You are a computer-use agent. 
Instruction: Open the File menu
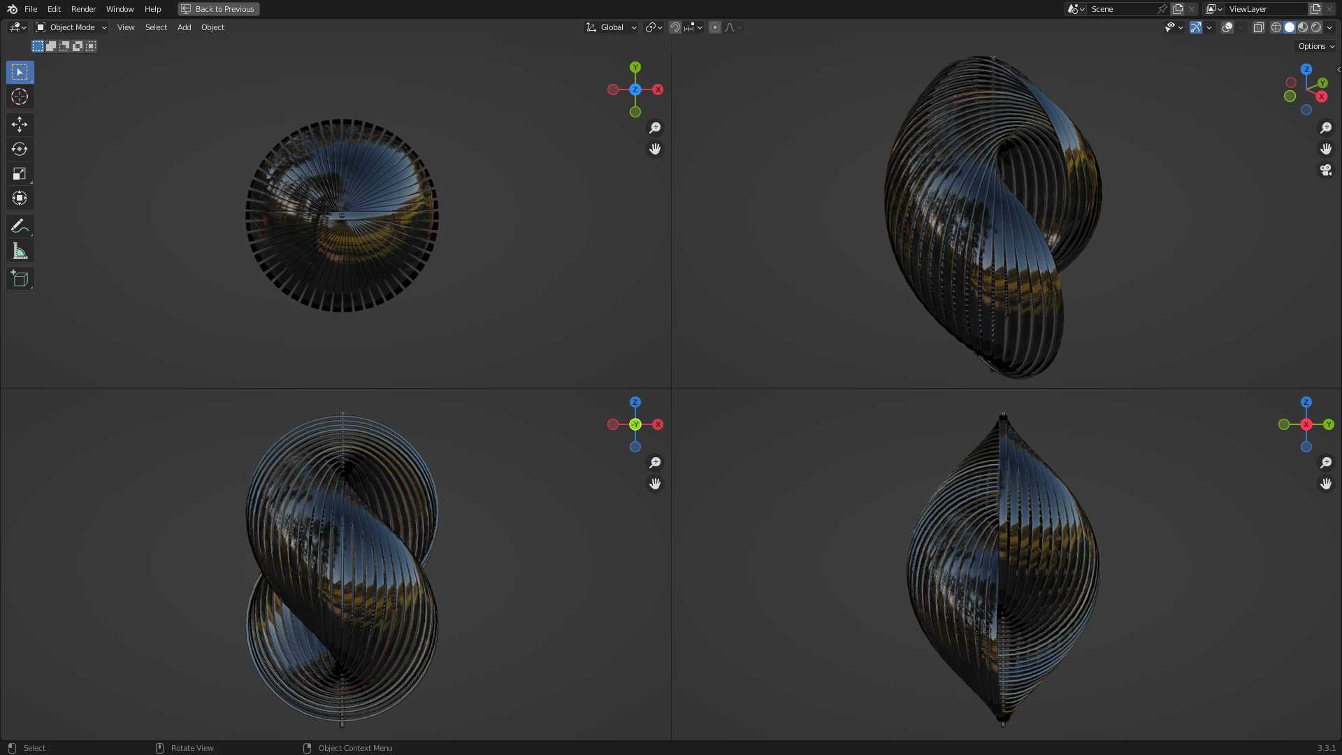coord(31,9)
